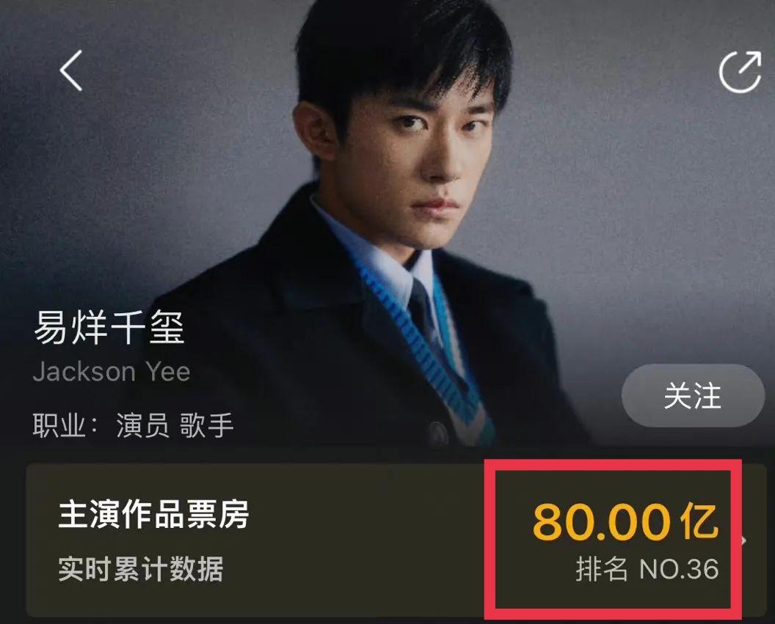The height and width of the screenshot is (624, 775).
Task: Tap the 80.00 box office figure
Action: pos(602,521)
